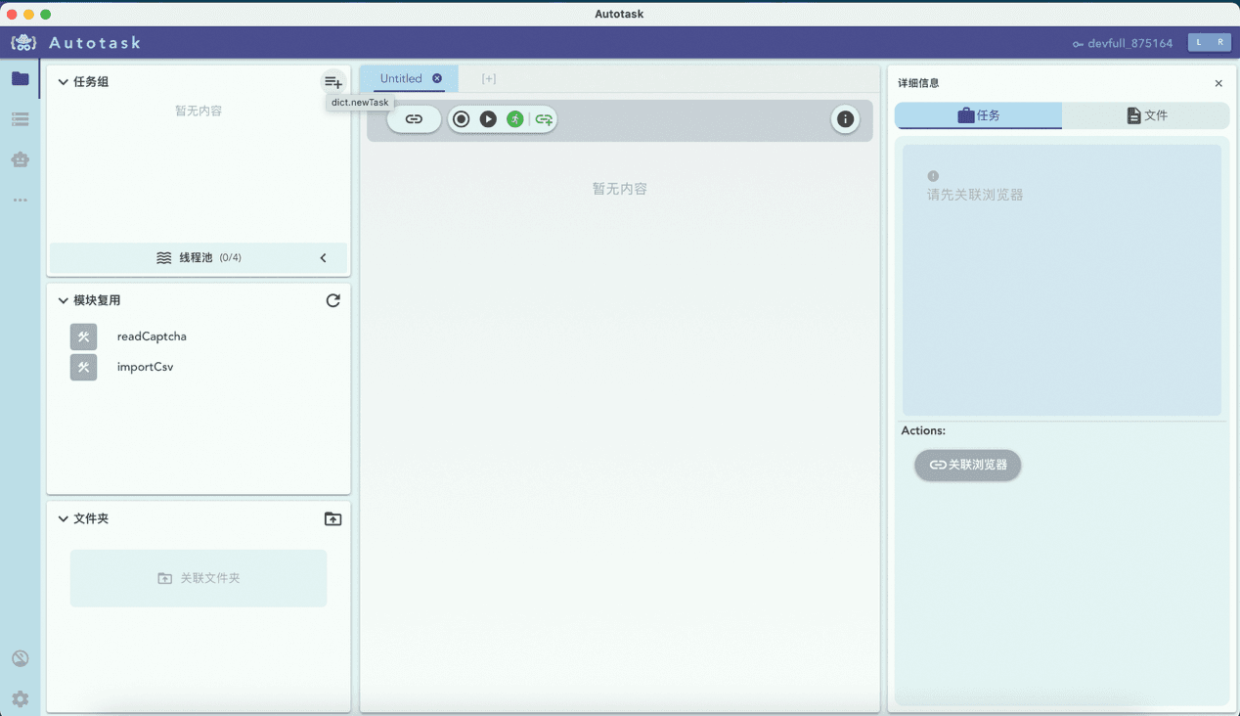Click the chain link pill button in the toolbar
This screenshot has height=716, width=1240.
[x=414, y=119]
